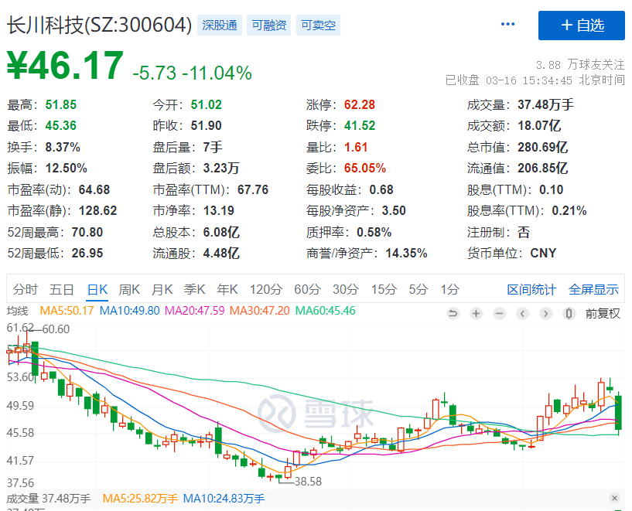Click the 商誉/净资产 value 14.35%
Image resolution: width=632 pixels, height=511 pixels.
coord(406,254)
